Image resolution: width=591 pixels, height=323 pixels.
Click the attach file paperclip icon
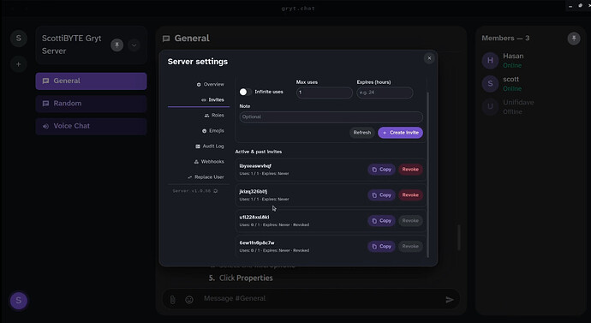[x=172, y=300]
